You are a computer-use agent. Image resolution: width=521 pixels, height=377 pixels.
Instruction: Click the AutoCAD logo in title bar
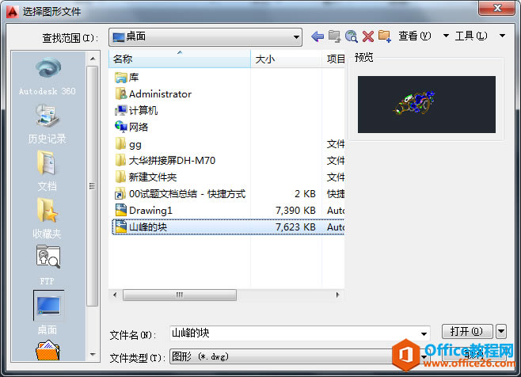(x=13, y=12)
